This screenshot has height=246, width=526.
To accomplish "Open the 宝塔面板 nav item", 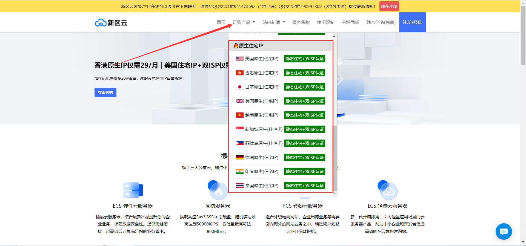I will point(350,22).
